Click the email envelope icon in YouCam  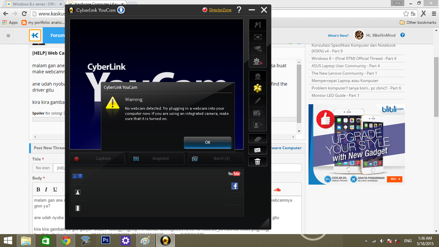coord(258,150)
